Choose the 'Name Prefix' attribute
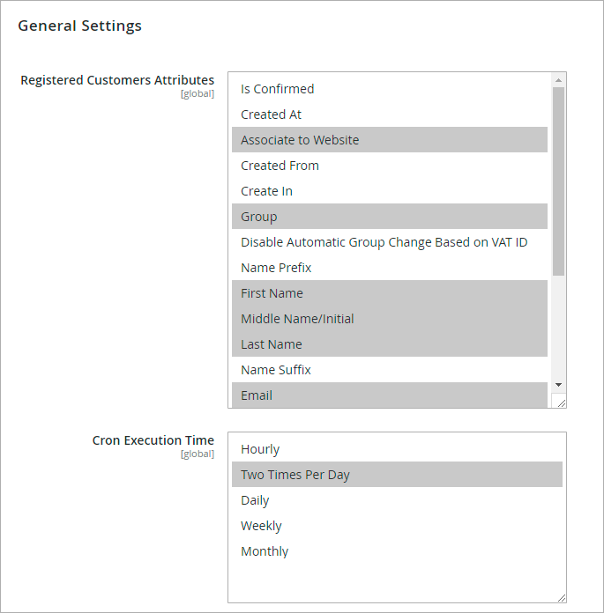This screenshot has height=613, width=604. 276,268
